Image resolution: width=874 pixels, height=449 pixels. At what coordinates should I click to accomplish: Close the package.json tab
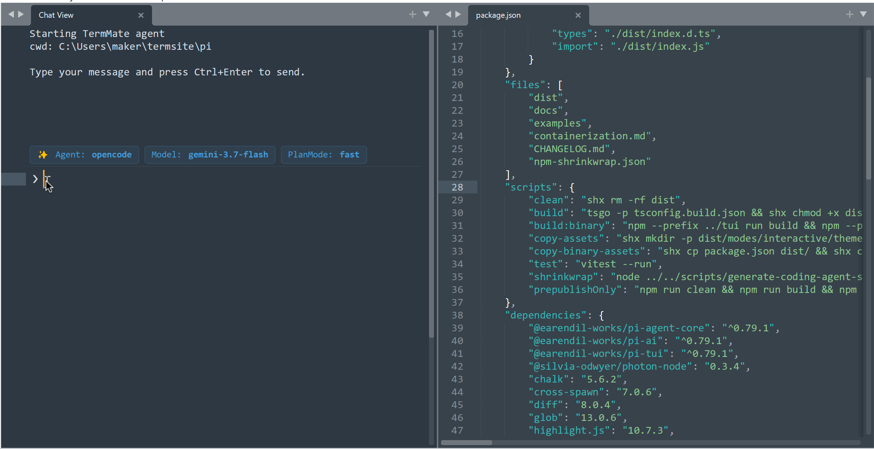click(x=578, y=15)
